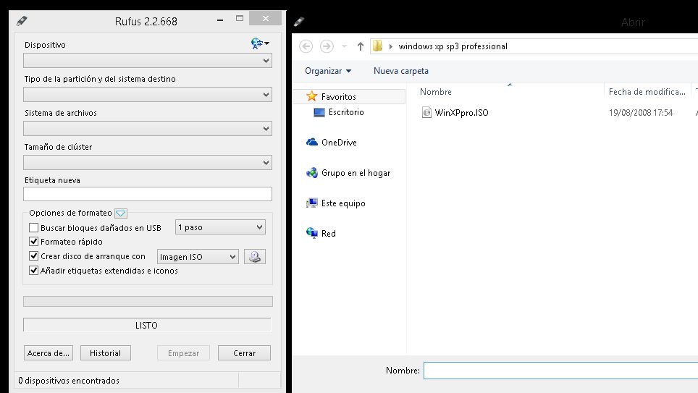Image resolution: width=698 pixels, height=393 pixels.
Task: Expand advanced Opciones de formateo arrow
Action: 121,214
